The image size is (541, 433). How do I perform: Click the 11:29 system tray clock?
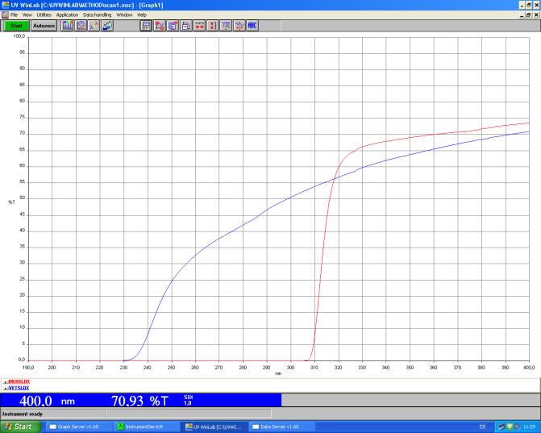(x=530, y=427)
